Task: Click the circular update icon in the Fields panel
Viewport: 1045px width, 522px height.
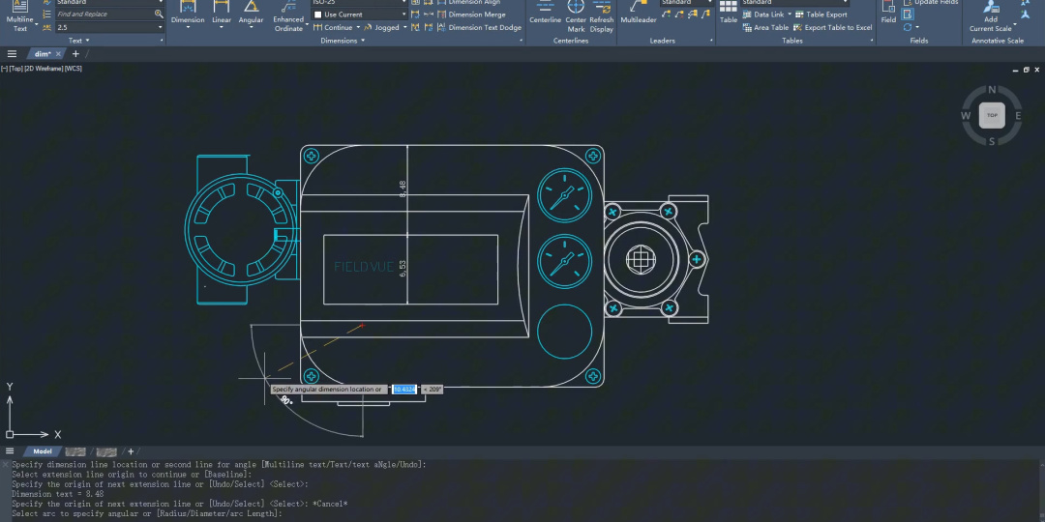Action: (907, 27)
